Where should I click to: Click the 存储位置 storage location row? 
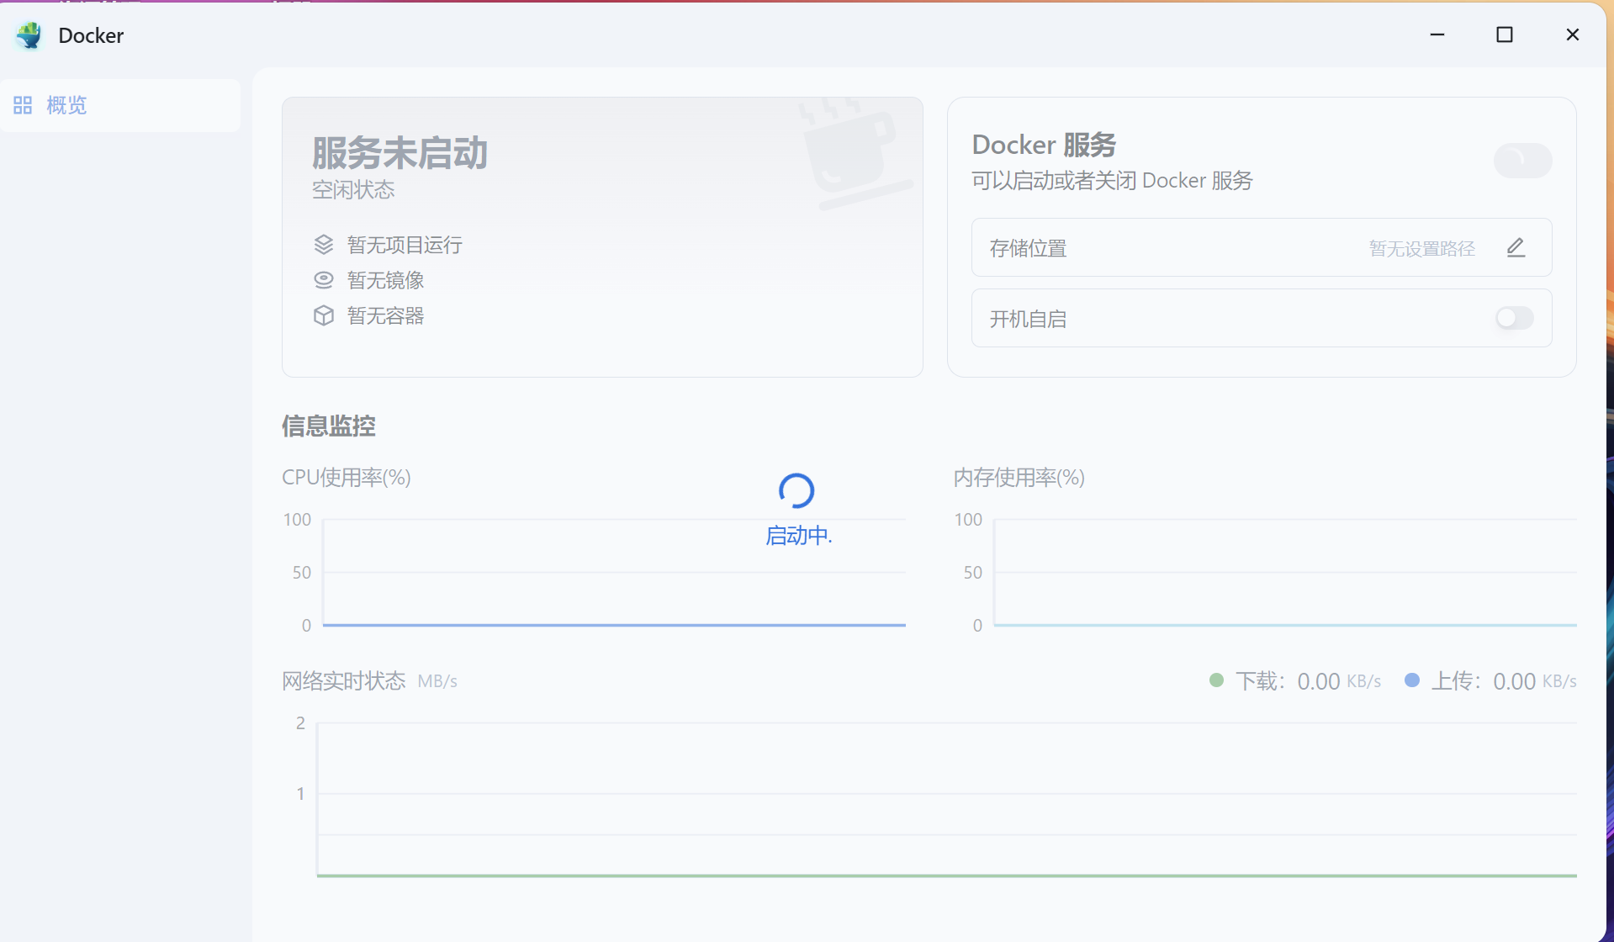tap(1177, 248)
